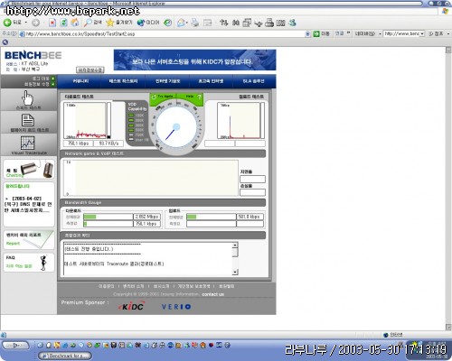Click the last quick launch help icon

(228, 345)
